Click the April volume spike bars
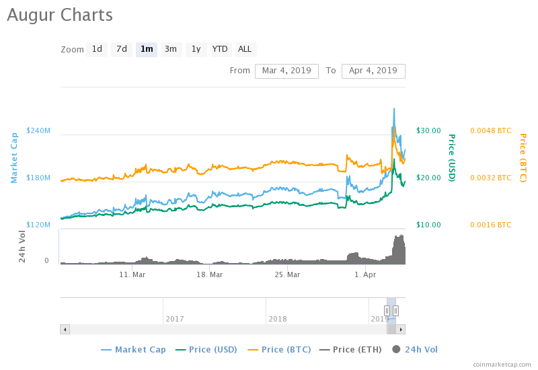Screen dimensions: 538x370 pos(399,250)
